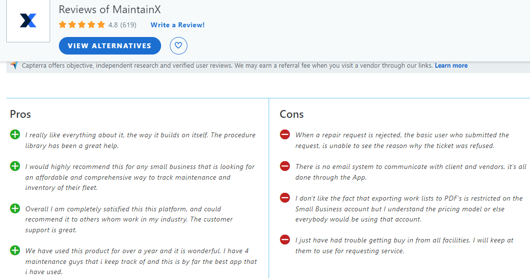The image size is (530, 278).
Task: Click green plus icon beside procedure library review
Action: pos(15,134)
